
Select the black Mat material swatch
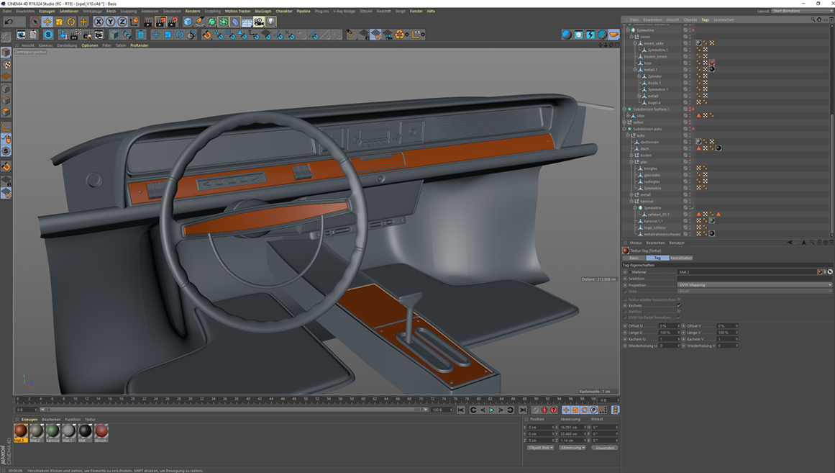pyautogui.click(x=85, y=431)
